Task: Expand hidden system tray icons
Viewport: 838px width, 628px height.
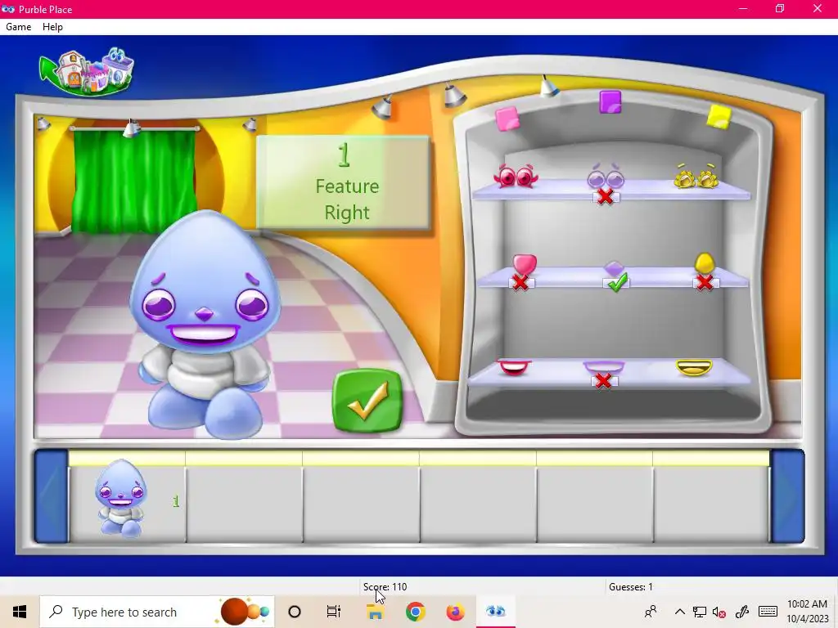Action: 680,612
